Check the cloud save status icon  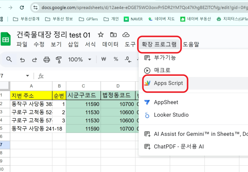point(126,35)
